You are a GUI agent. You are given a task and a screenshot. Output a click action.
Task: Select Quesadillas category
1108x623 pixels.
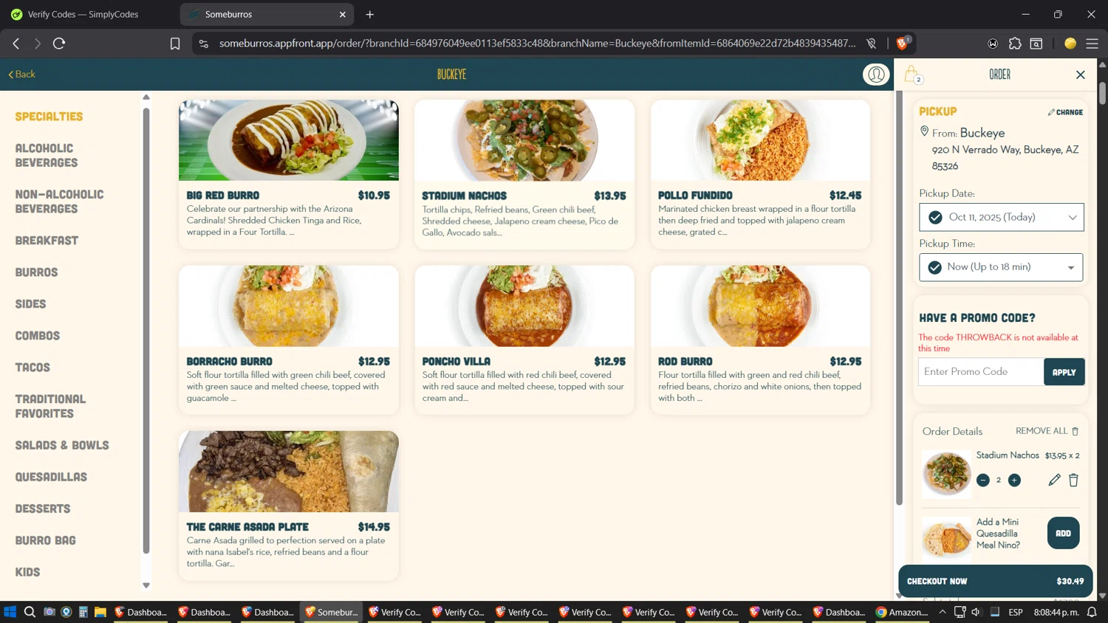click(x=51, y=478)
